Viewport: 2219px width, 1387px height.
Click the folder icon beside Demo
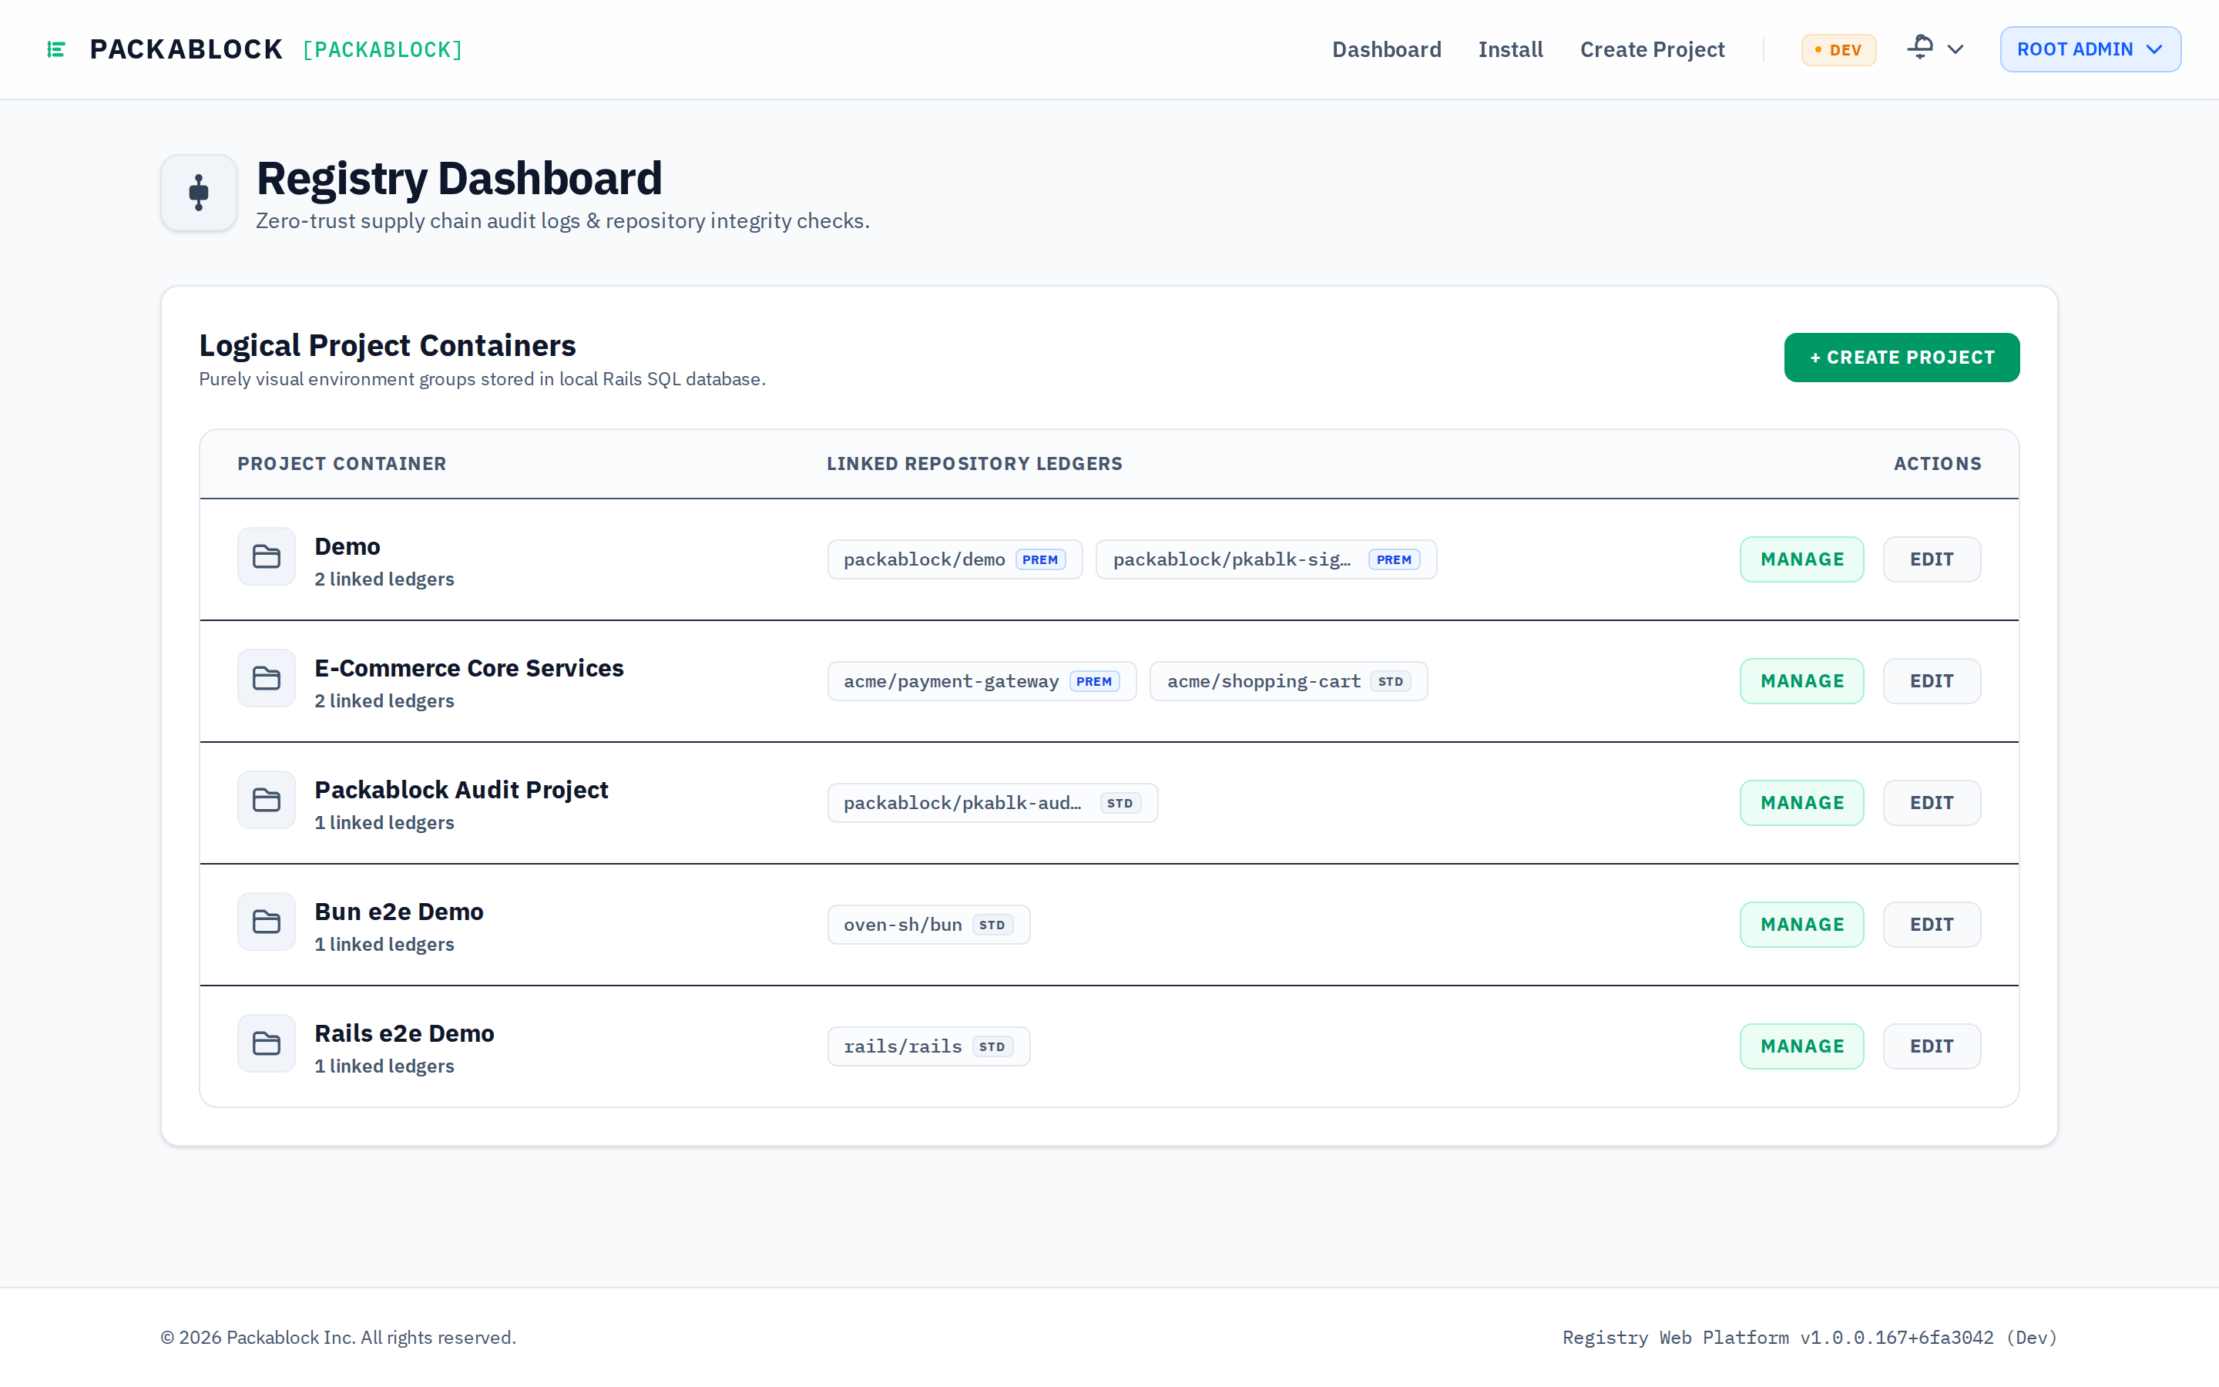coord(267,557)
